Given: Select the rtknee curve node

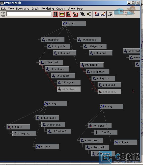Looking at the screenshot, I should (126, 142).
